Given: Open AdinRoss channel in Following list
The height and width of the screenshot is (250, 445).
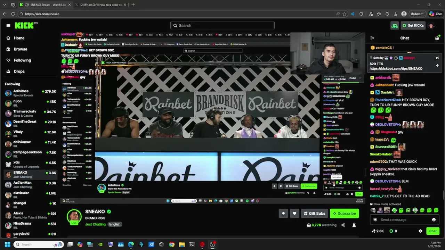Looking at the screenshot, I should coord(30,93).
